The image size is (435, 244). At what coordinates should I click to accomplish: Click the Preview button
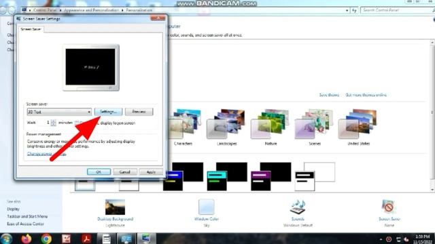pos(139,112)
